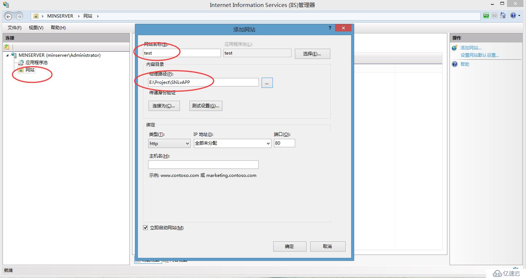The image size is (526, 278).
Task: Browse for a physical path with the ... button
Action: [x=267, y=83]
